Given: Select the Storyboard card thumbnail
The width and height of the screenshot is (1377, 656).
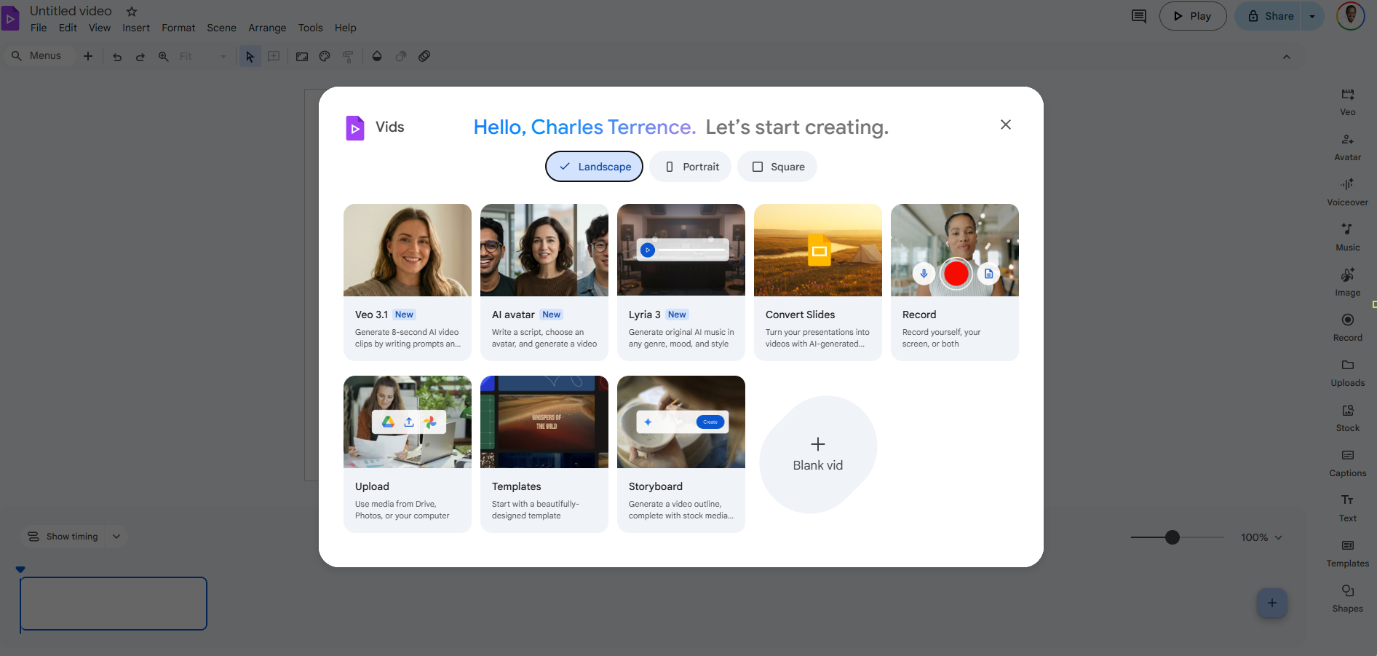Looking at the screenshot, I should coord(680,422).
